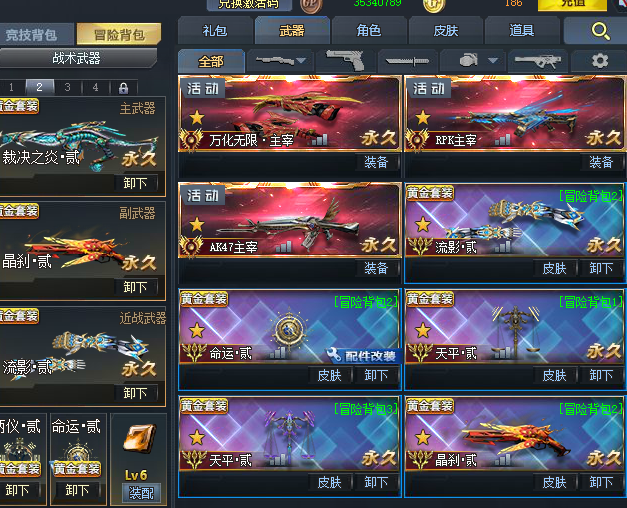This screenshot has width=627, height=508.
Task: Select the AK47主宰 weapon thumbnail
Action: (290, 220)
